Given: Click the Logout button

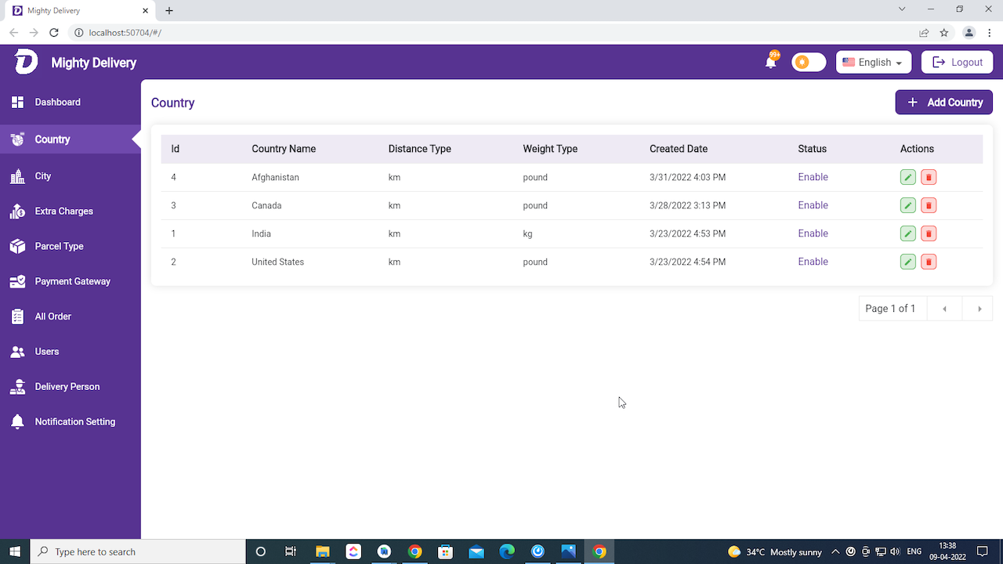Looking at the screenshot, I should click(x=957, y=63).
